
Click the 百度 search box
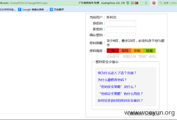[170, 3]
